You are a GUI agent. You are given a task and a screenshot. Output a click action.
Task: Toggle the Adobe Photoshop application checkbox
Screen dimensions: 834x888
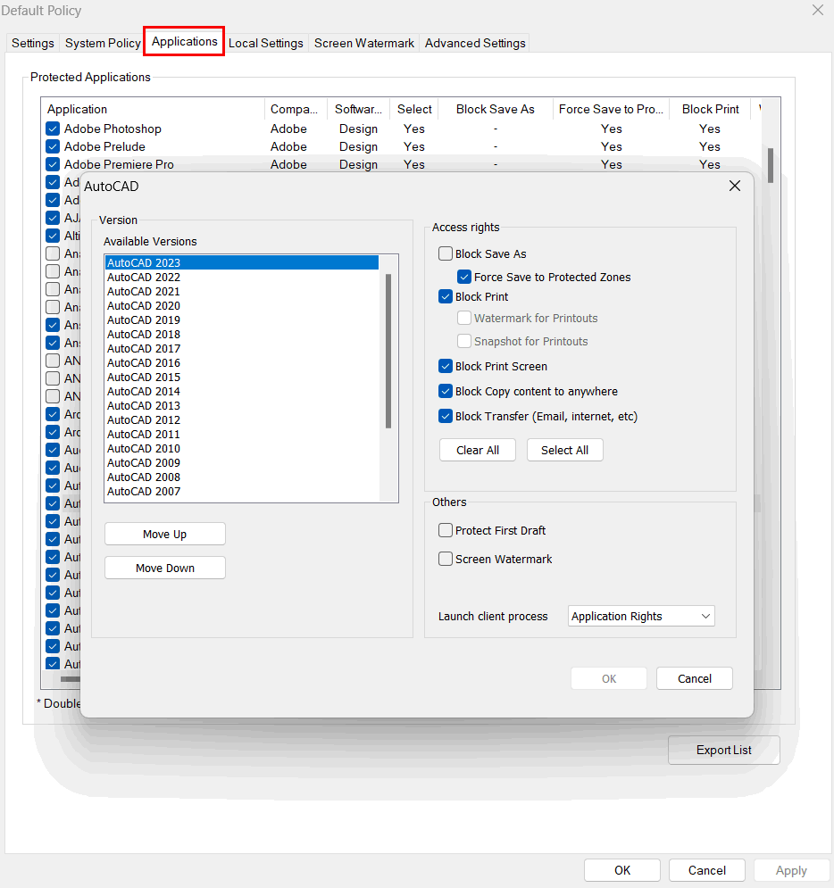53,129
